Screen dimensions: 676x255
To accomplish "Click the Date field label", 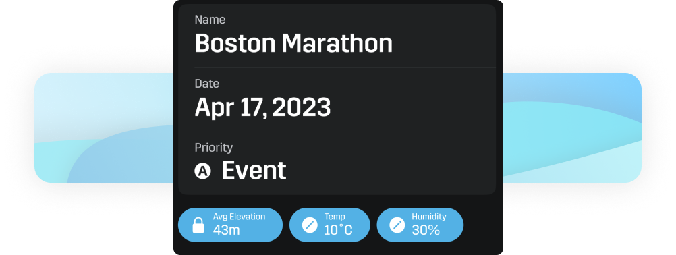I will click(207, 84).
